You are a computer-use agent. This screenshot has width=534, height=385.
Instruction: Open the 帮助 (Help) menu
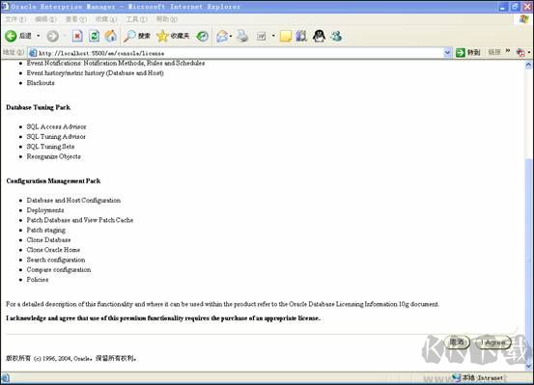click(x=166, y=19)
